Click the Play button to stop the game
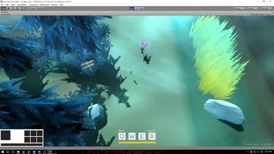The image size is (274, 154). pos(132,8)
